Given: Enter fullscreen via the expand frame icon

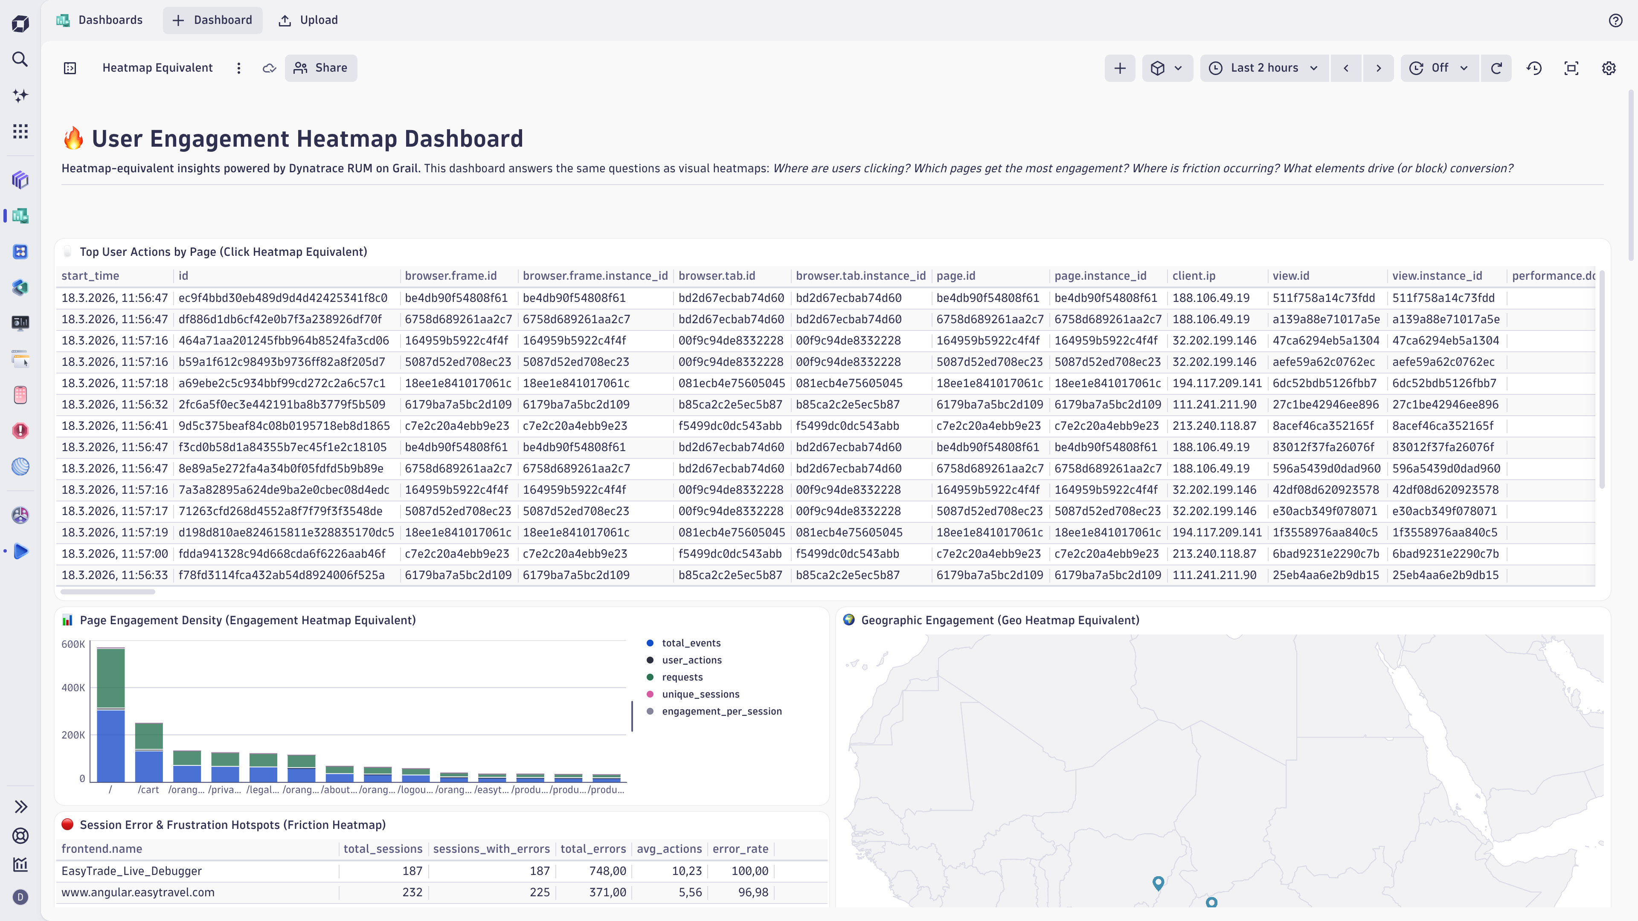Looking at the screenshot, I should pyautogui.click(x=1572, y=68).
